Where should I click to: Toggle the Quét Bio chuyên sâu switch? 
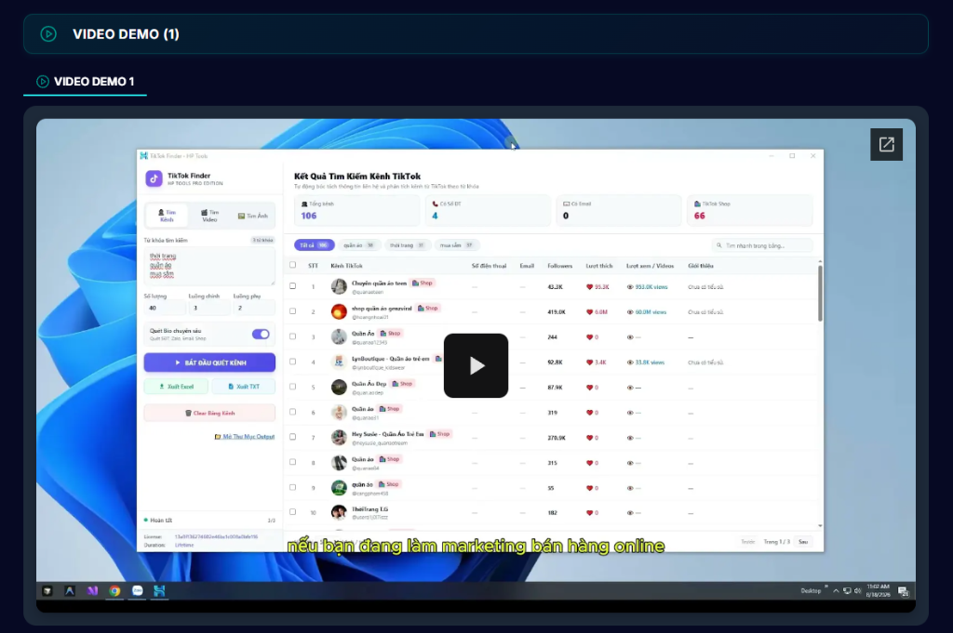tap(261, 334)
